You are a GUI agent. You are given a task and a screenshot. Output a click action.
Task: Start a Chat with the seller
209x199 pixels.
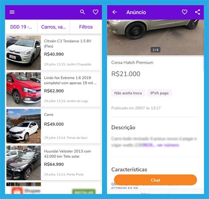[155, 180]
